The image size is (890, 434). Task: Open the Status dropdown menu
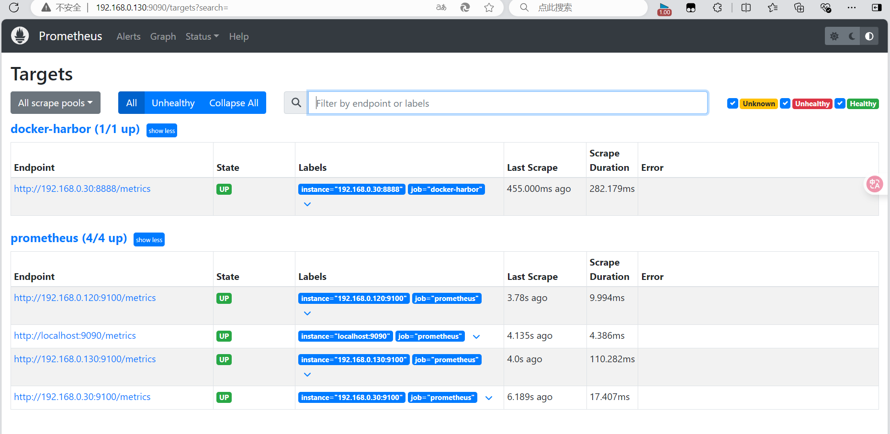202,36
